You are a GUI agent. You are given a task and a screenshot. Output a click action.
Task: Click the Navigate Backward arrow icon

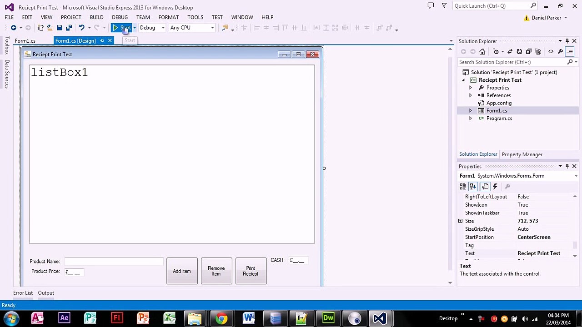pyautogui.click(x=14, y=28)
